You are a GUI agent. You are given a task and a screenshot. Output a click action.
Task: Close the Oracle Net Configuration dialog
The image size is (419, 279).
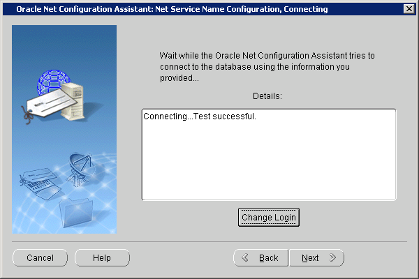408,9
